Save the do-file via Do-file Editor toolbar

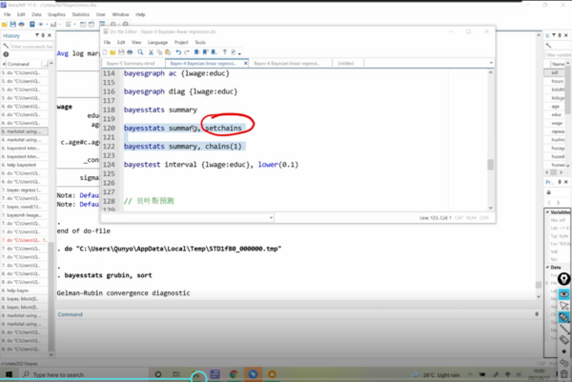[x=121, y=52]
